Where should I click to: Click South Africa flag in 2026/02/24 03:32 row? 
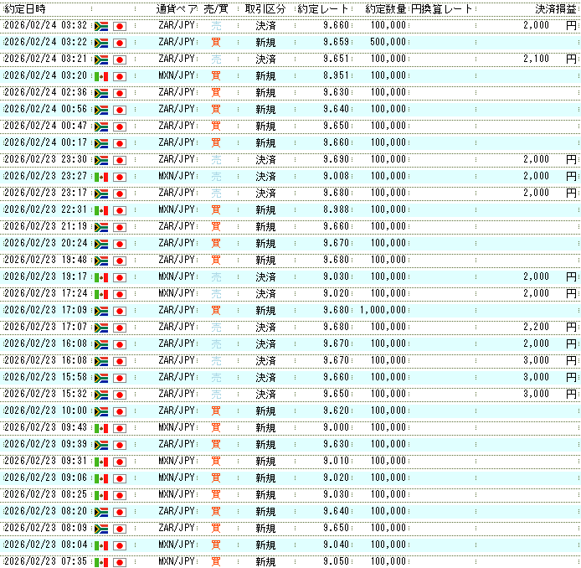pos(101,26)
